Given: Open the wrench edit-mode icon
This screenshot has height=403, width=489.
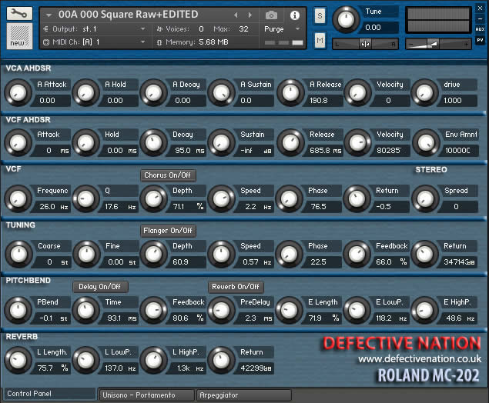Looking at the screenshot, I should click(x=19, y=13).
